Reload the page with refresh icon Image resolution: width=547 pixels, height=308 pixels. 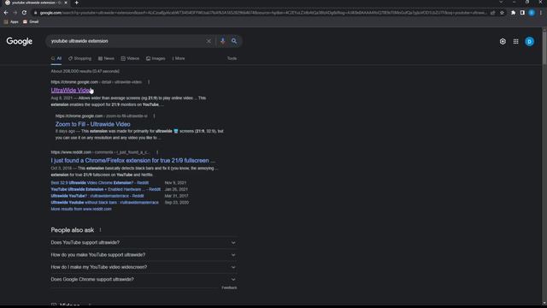click(24, 13)
